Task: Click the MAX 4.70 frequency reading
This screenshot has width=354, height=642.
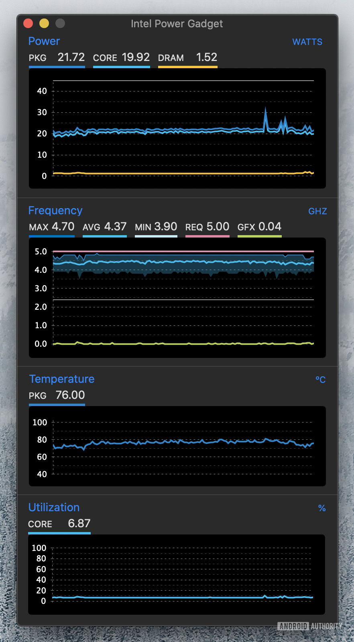Action: (x=51, y=227)
